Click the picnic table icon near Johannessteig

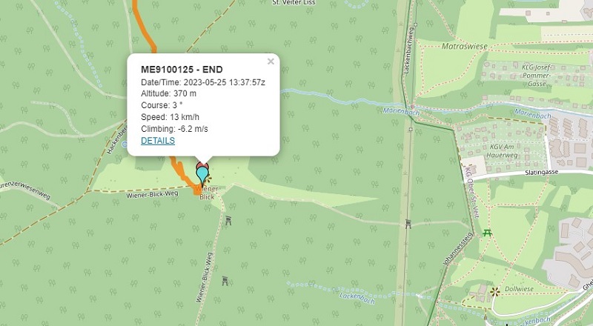pos(487,234)
